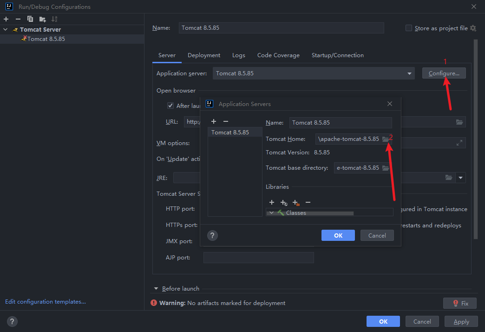Expand the VM options field
The width and height of the screenshot is (485, 332).
click(459, 143)
